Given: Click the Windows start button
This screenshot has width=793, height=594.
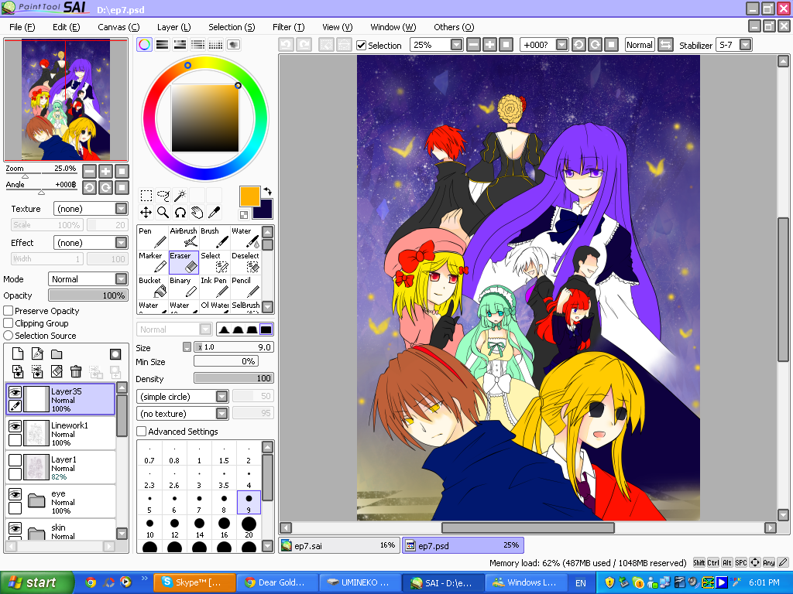Looking at the screenshot, I should [36, 583].
